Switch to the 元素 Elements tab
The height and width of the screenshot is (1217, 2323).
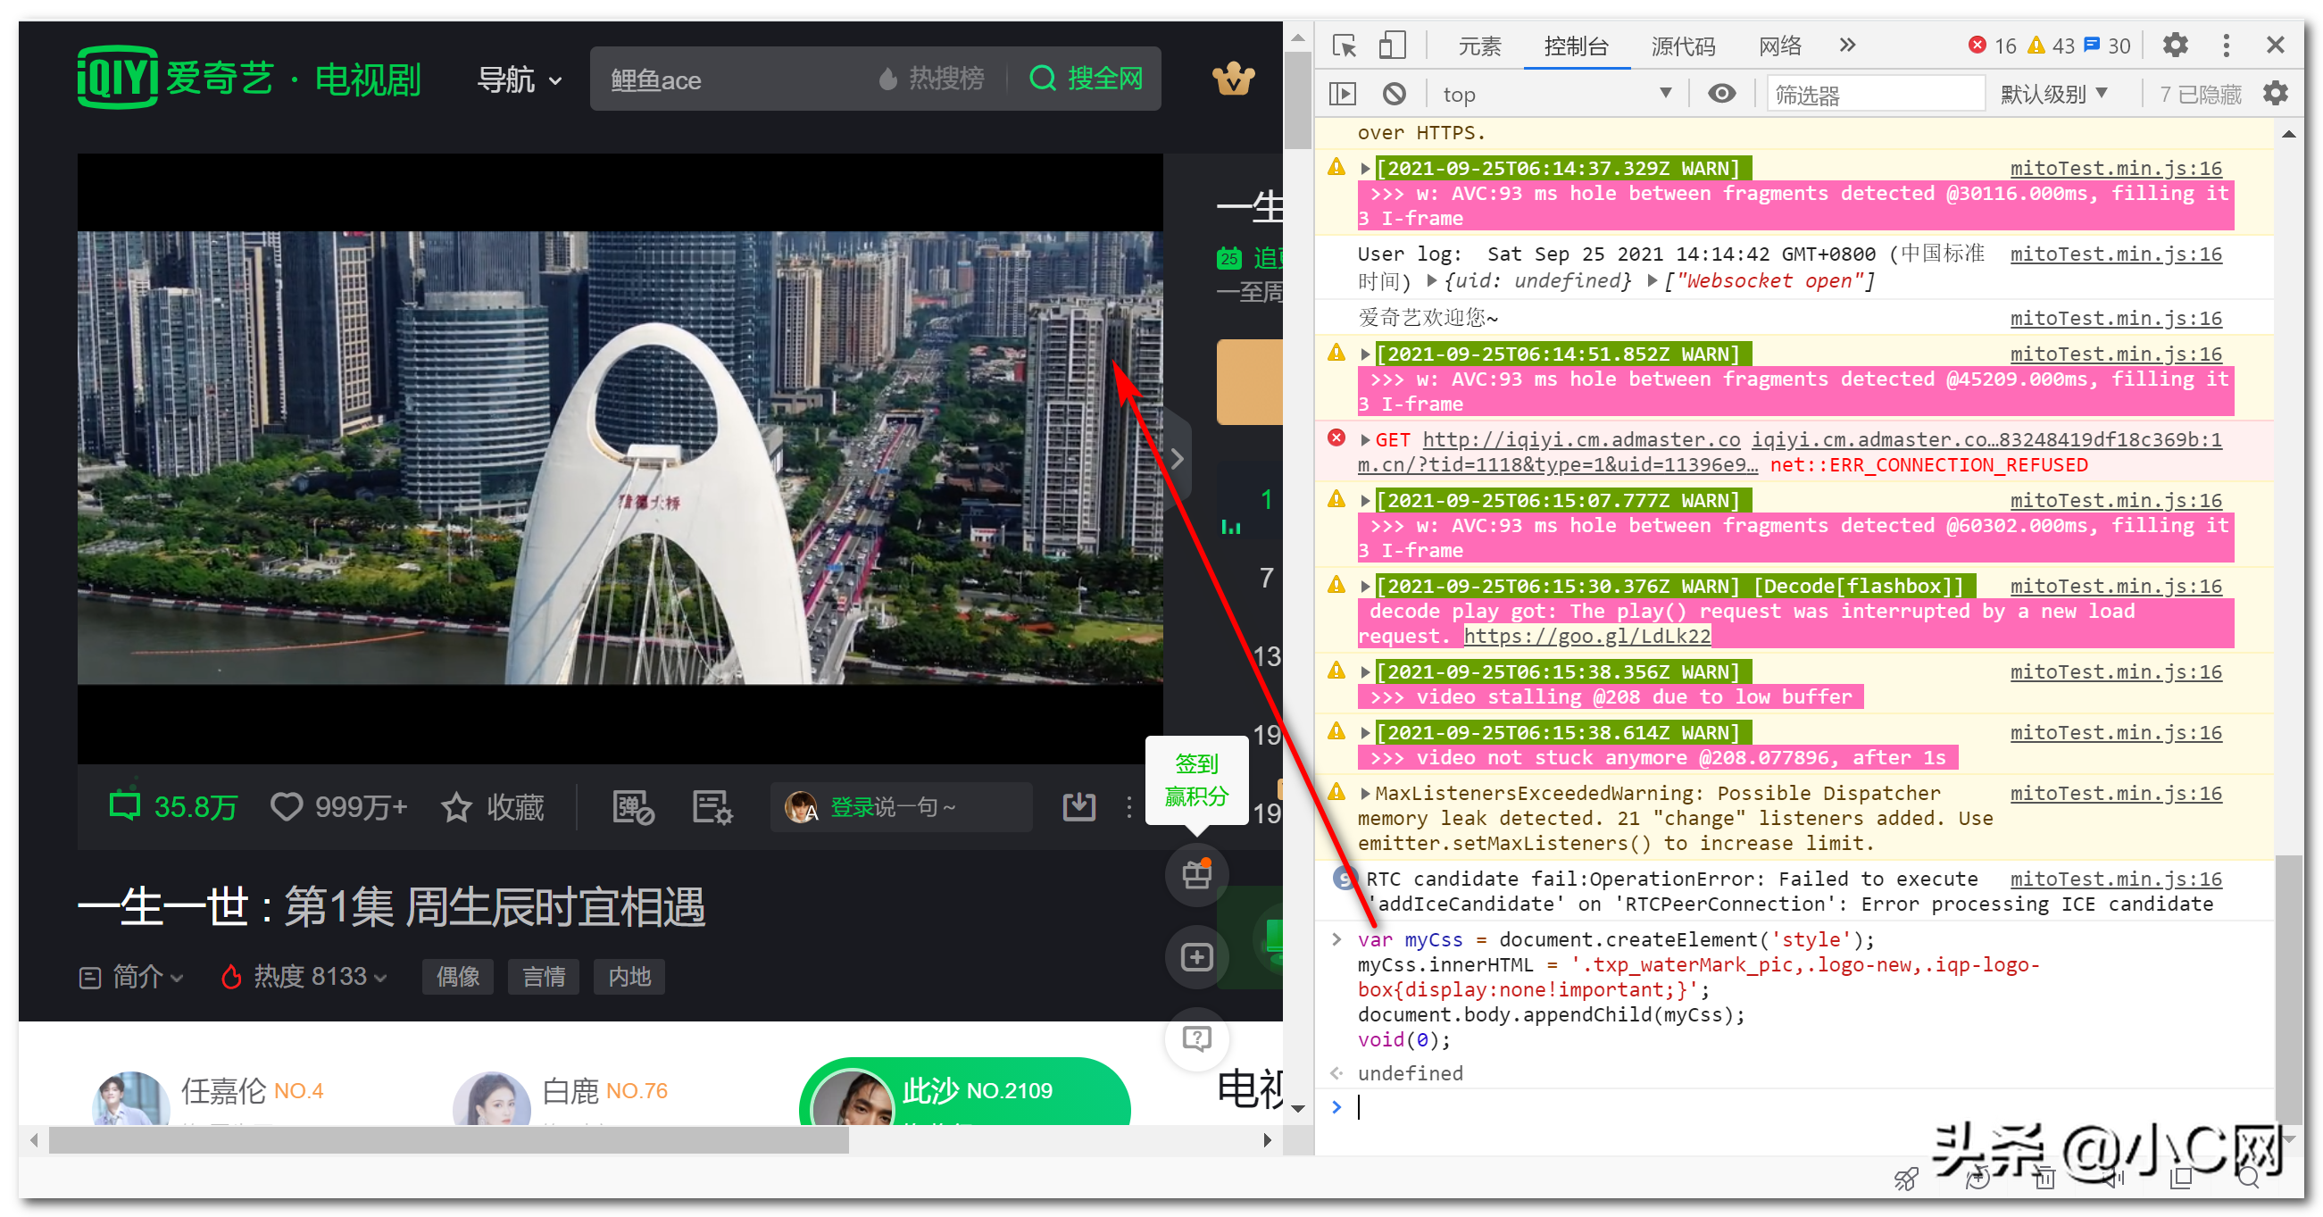tap(1479, 46)
